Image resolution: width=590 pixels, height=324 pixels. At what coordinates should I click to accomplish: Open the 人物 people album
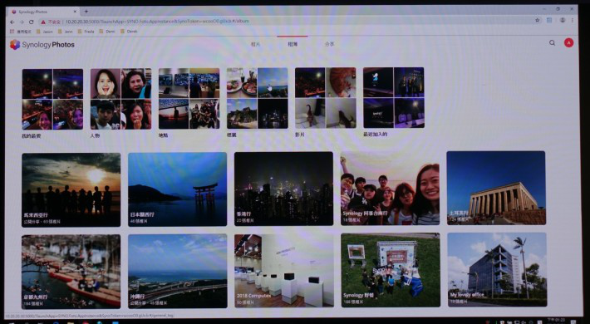(x=120, y=99)
